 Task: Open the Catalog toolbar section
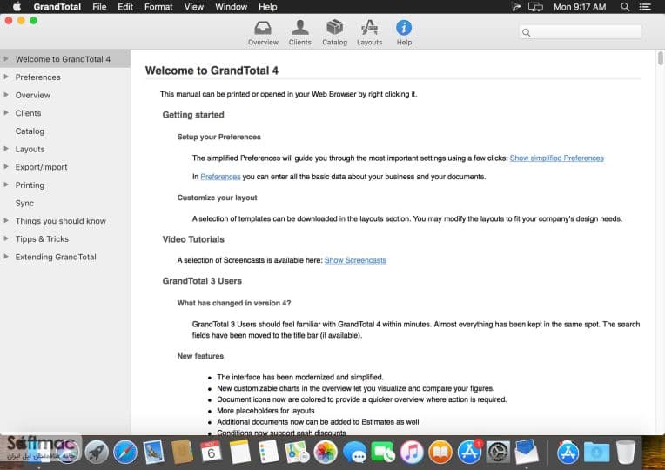click(334, 33)
